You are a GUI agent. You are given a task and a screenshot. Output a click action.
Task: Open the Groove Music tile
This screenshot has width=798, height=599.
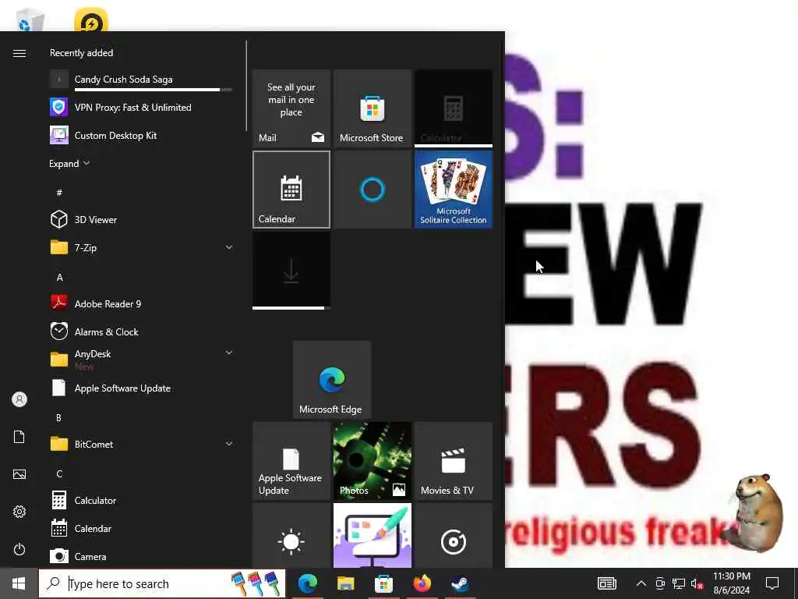pyautogui.click(x=453, y=536)
